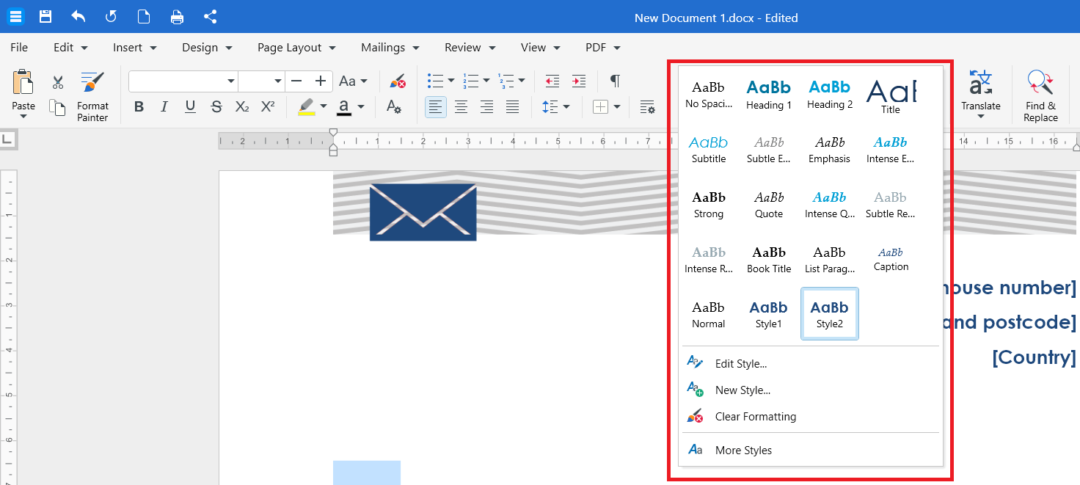Toggle strikethrough formatting

(216, 107)
